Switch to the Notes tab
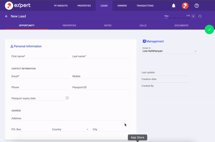Screen dimensions: 215x142 click(108, 25)
